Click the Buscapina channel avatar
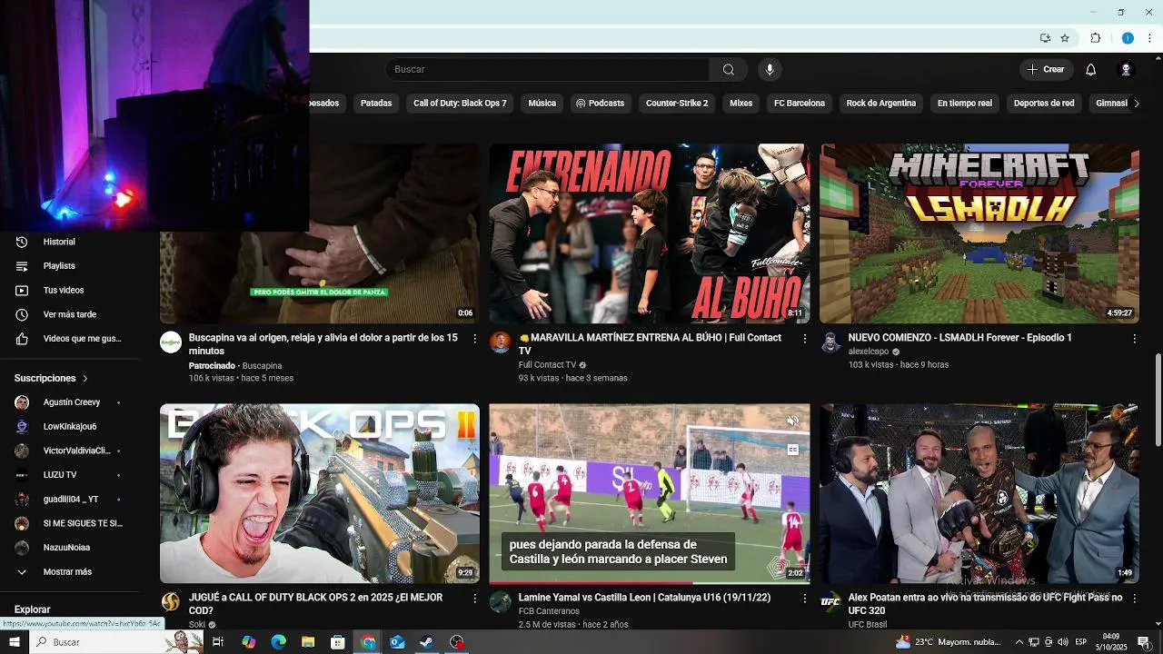 (171, 342)
